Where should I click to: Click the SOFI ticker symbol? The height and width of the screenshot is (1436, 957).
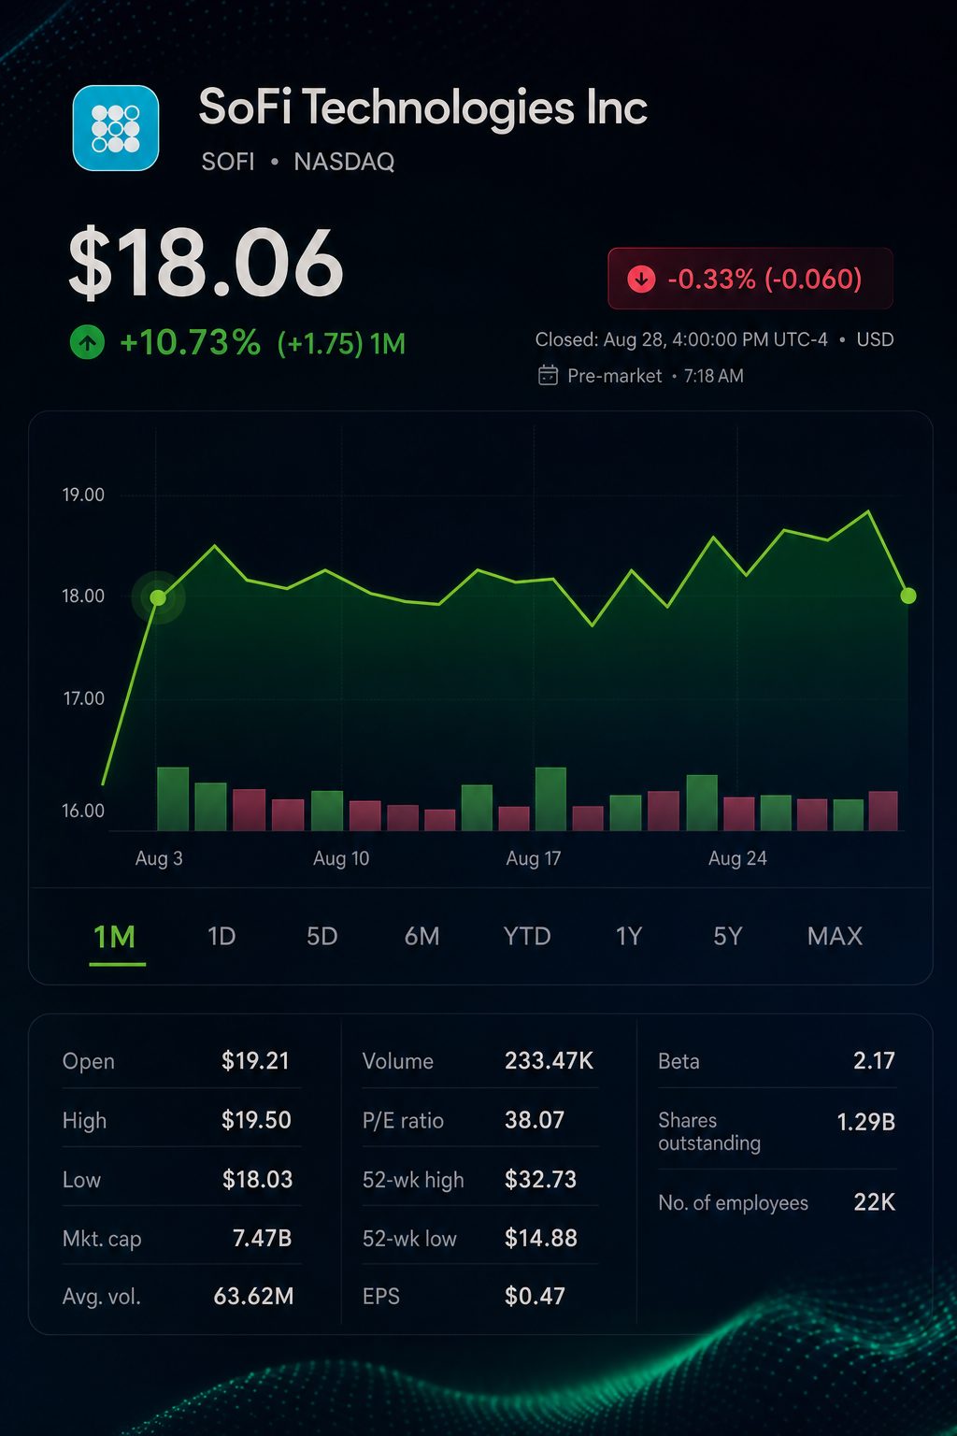[228, 162]
